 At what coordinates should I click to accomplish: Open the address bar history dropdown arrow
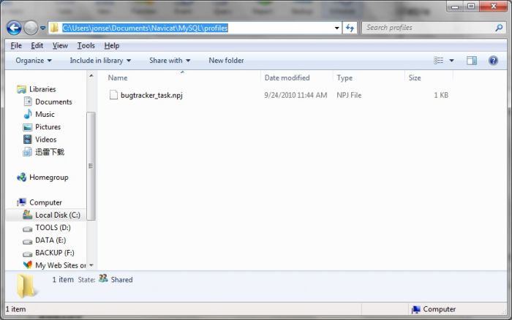click(x=336, y=28)
